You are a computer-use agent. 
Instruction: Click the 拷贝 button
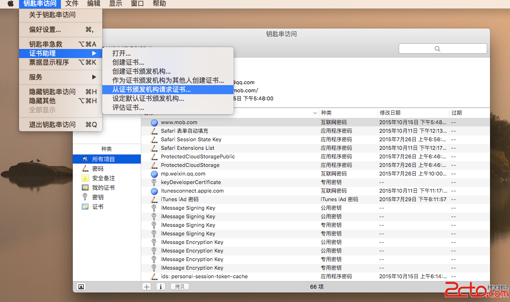(179, 286)
